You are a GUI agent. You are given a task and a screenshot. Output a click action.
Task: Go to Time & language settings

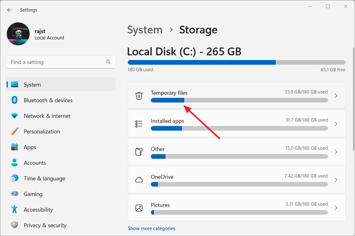[x=44, y=178]
